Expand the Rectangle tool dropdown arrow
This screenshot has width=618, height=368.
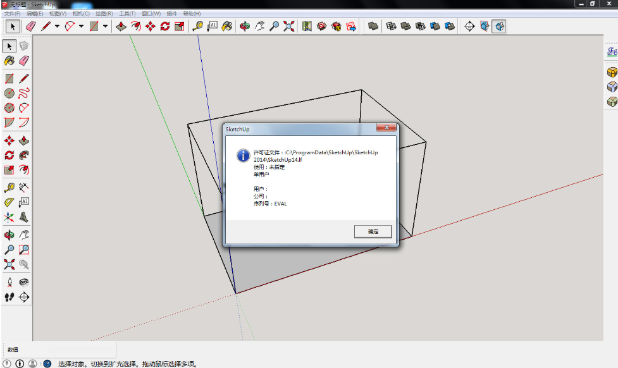click(105, 27)
